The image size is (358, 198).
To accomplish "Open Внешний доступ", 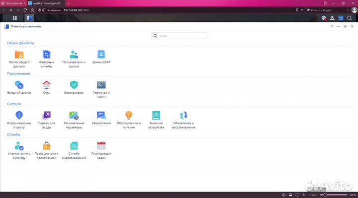I will [x=19, y=87].
